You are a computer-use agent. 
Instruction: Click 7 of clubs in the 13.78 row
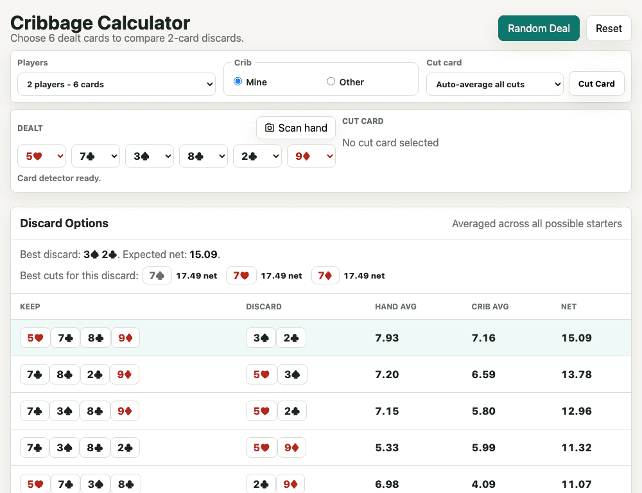pos(35,374)
